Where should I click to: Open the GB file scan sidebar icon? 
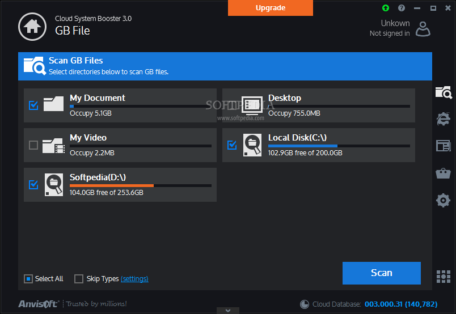coord(444,93)
